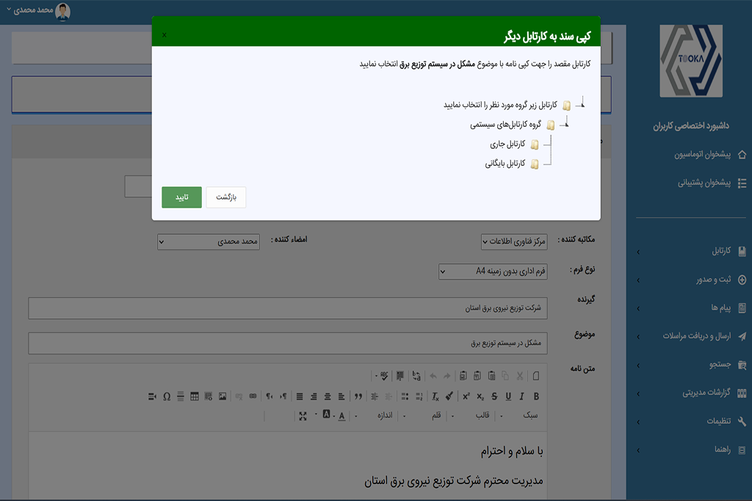
Task: Click the بازگشت back button
Action: [226, 197]
